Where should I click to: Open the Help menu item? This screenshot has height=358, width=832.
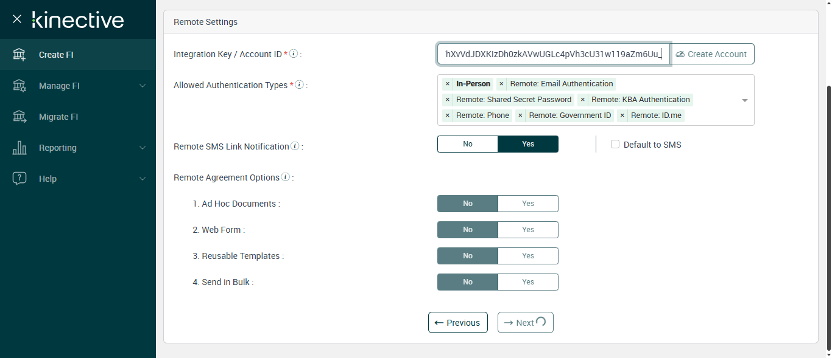48,179
